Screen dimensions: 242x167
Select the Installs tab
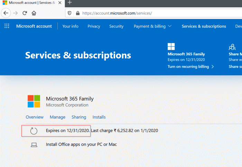tap(99, 117)
